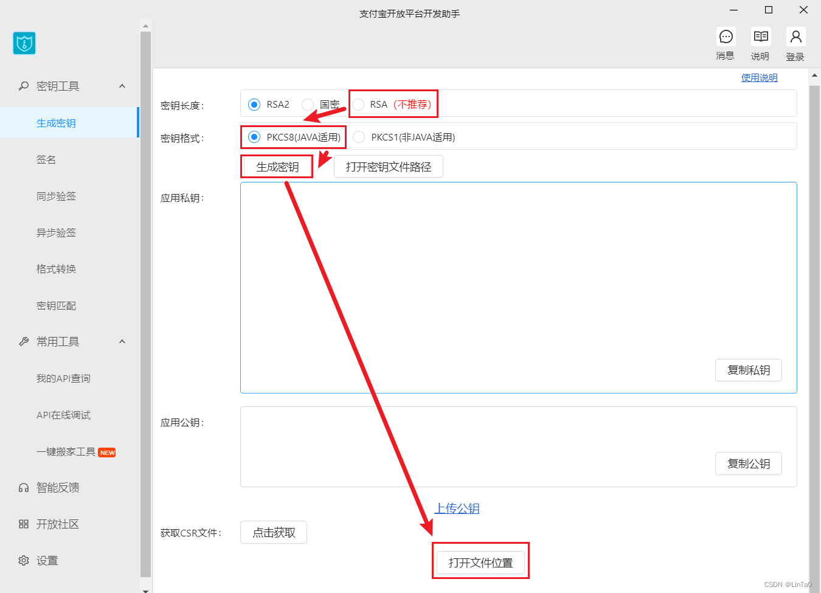Click the 打开文件位置 button

pos(480,563)
